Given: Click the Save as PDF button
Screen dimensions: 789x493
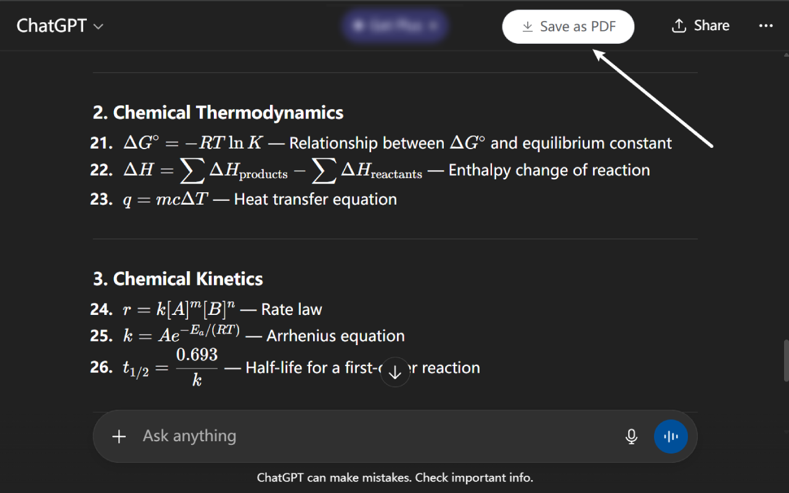Looking at the screenshot, I should tap(568, 26).
